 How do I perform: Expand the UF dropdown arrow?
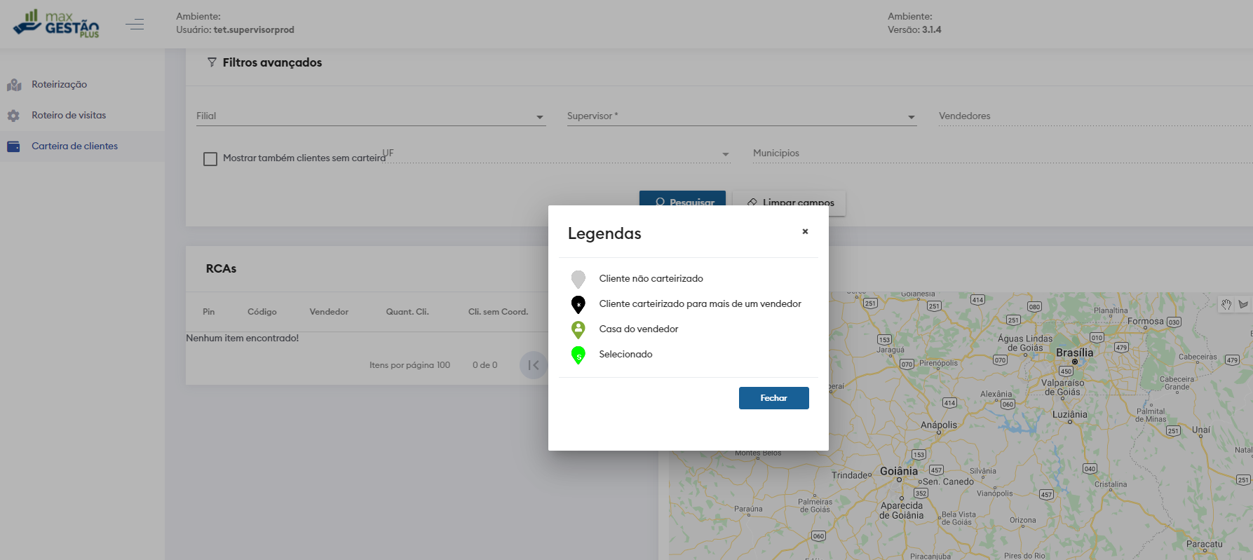(725, 154)
